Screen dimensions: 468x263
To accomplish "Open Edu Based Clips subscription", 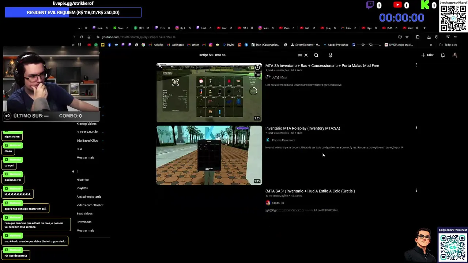I will click(x=87, y=141).
